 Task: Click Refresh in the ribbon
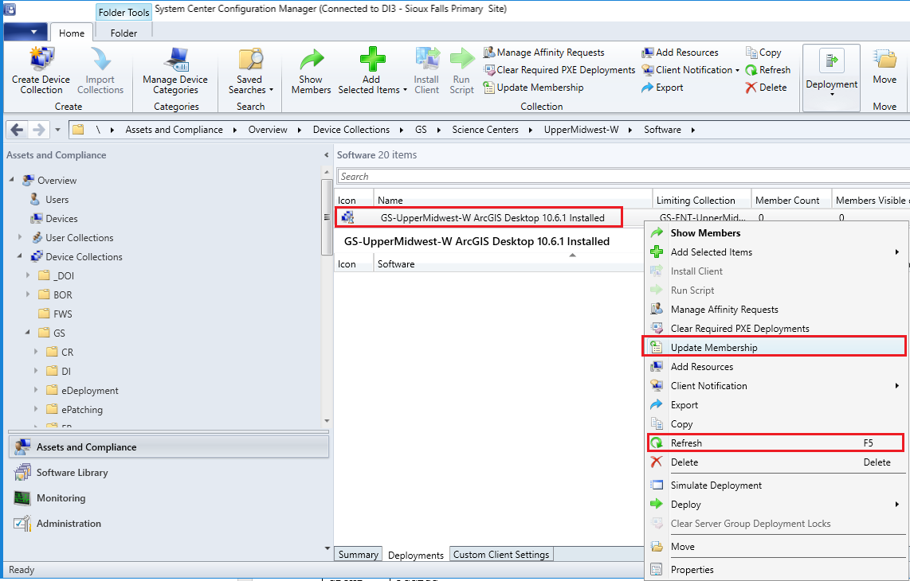[x=768, y=69]
